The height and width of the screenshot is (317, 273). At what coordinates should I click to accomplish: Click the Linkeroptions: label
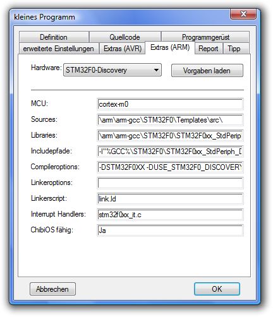pos(52,182)
